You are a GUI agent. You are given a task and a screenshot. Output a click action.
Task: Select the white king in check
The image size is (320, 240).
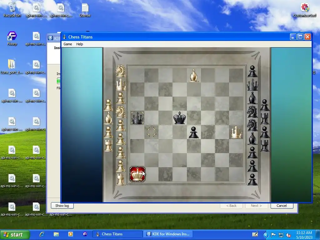pos(137,174)
